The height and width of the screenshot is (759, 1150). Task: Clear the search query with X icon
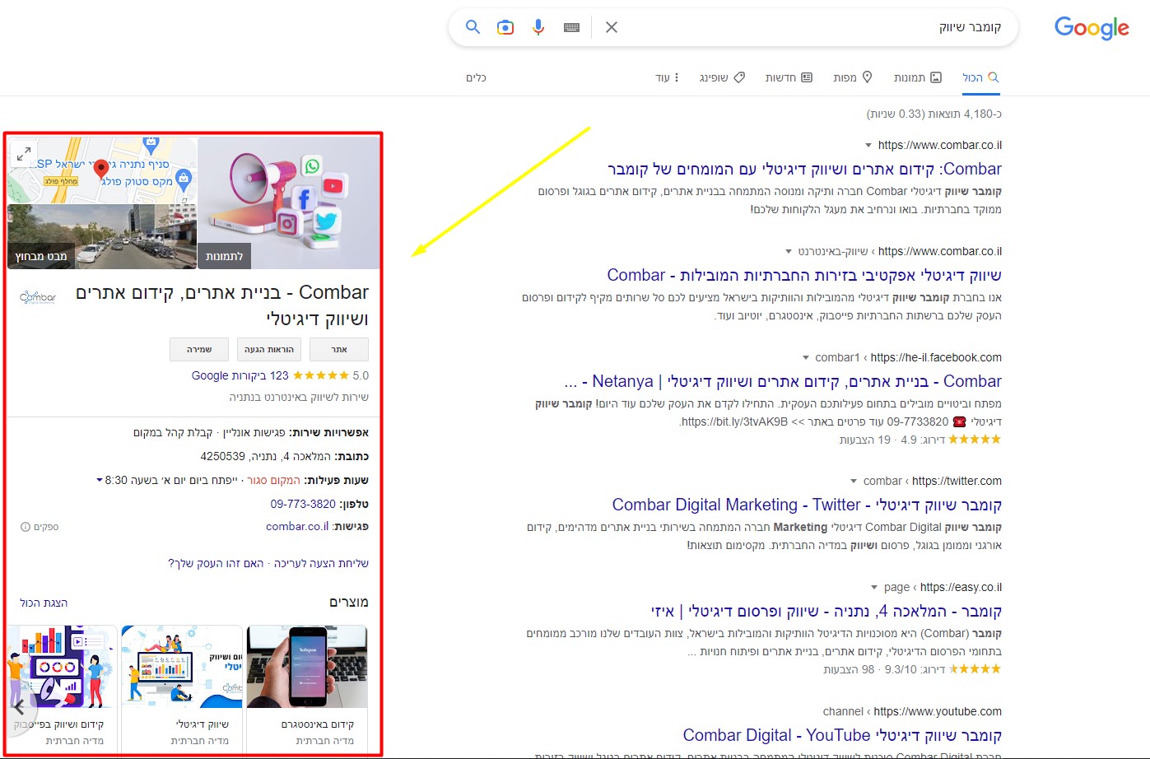[x=612, y=27]
